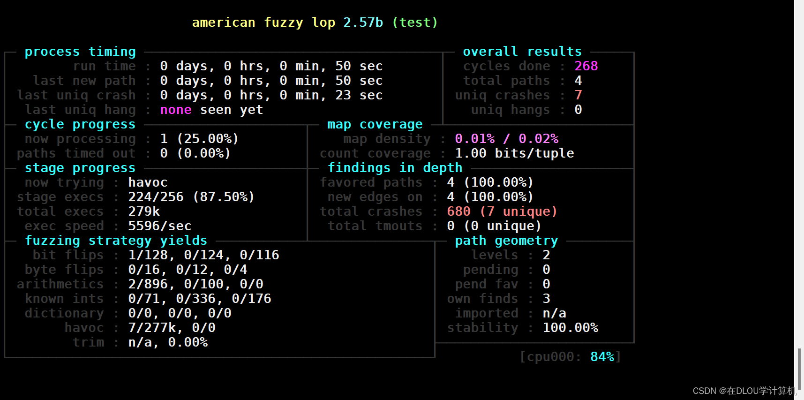
Task: Select the 'findings in depth' header
Action: [395, 168]
